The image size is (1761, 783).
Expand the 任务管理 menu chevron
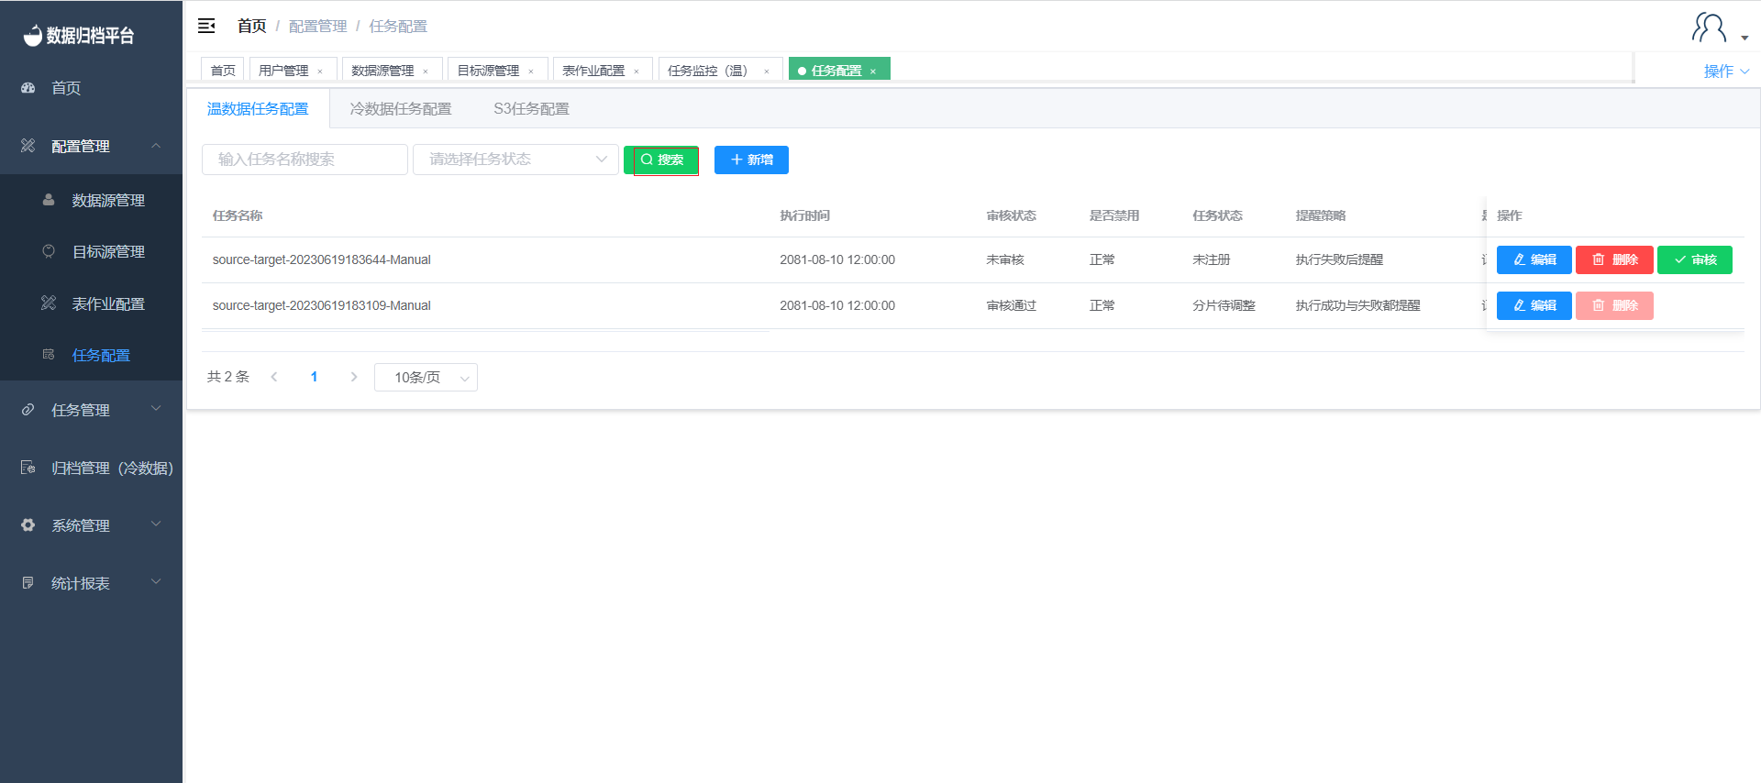[156, 409]
